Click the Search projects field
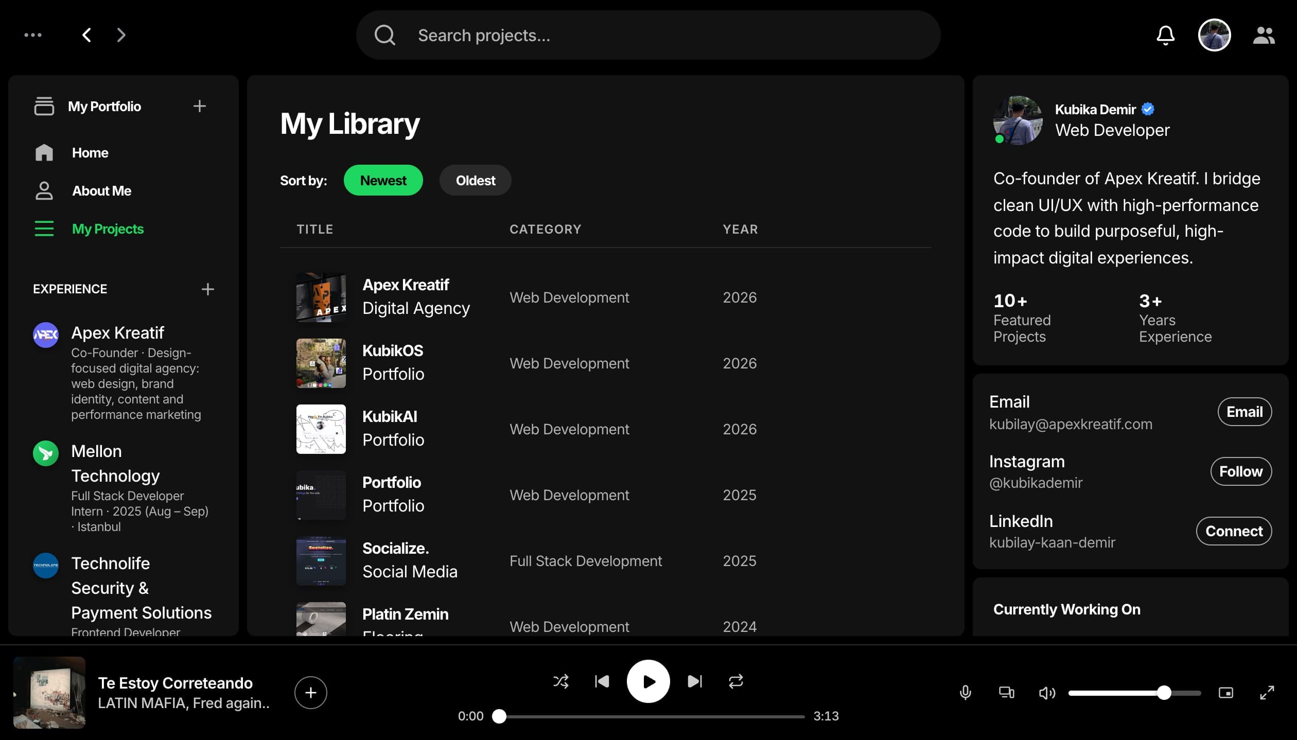This screenshot has width=1297, height=740. pyautogui.click(x=648, y=35)
